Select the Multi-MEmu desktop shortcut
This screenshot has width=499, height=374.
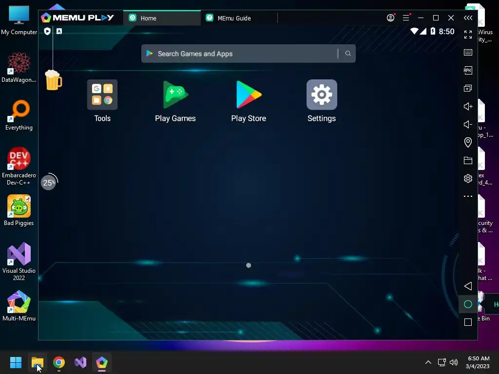coord(19,306)
